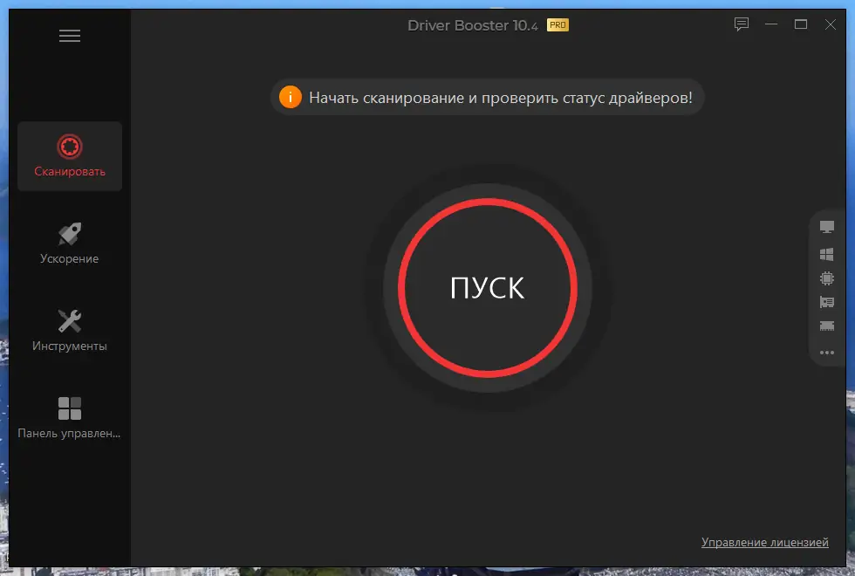This screenshot has height=576, width=855.
Task: Click the monitor system info icon
Action: [827, 227]
